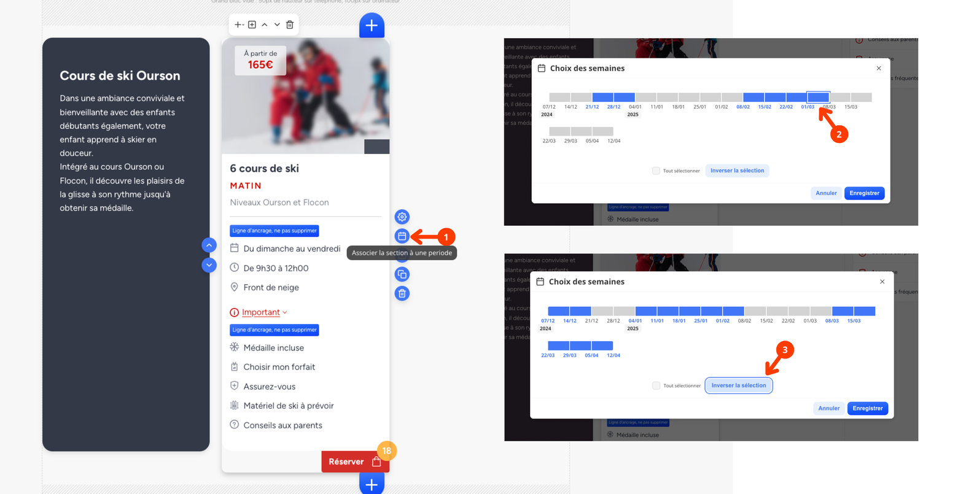The height and width of the screenshot is (494, 958).
Task: Click ski icon beside Matériel de ski à prévoir
Action: [234, 405]
